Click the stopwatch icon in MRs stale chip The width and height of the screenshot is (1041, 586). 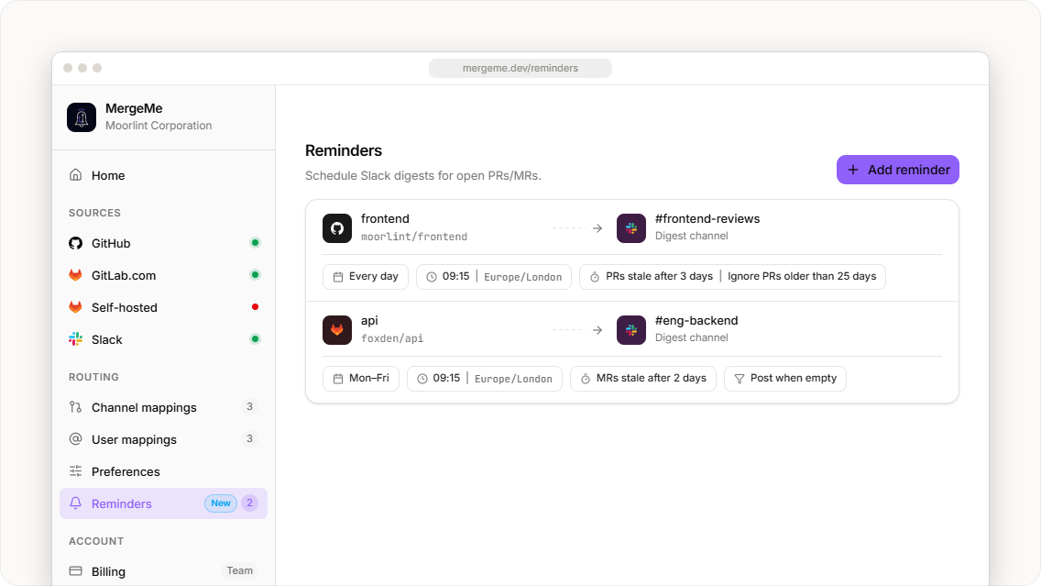point(586,378)
